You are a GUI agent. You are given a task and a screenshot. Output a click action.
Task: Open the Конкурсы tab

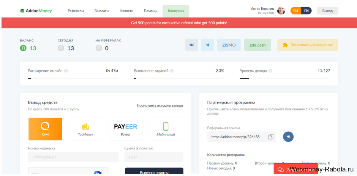pyautogui.click(x=176, y=11)
